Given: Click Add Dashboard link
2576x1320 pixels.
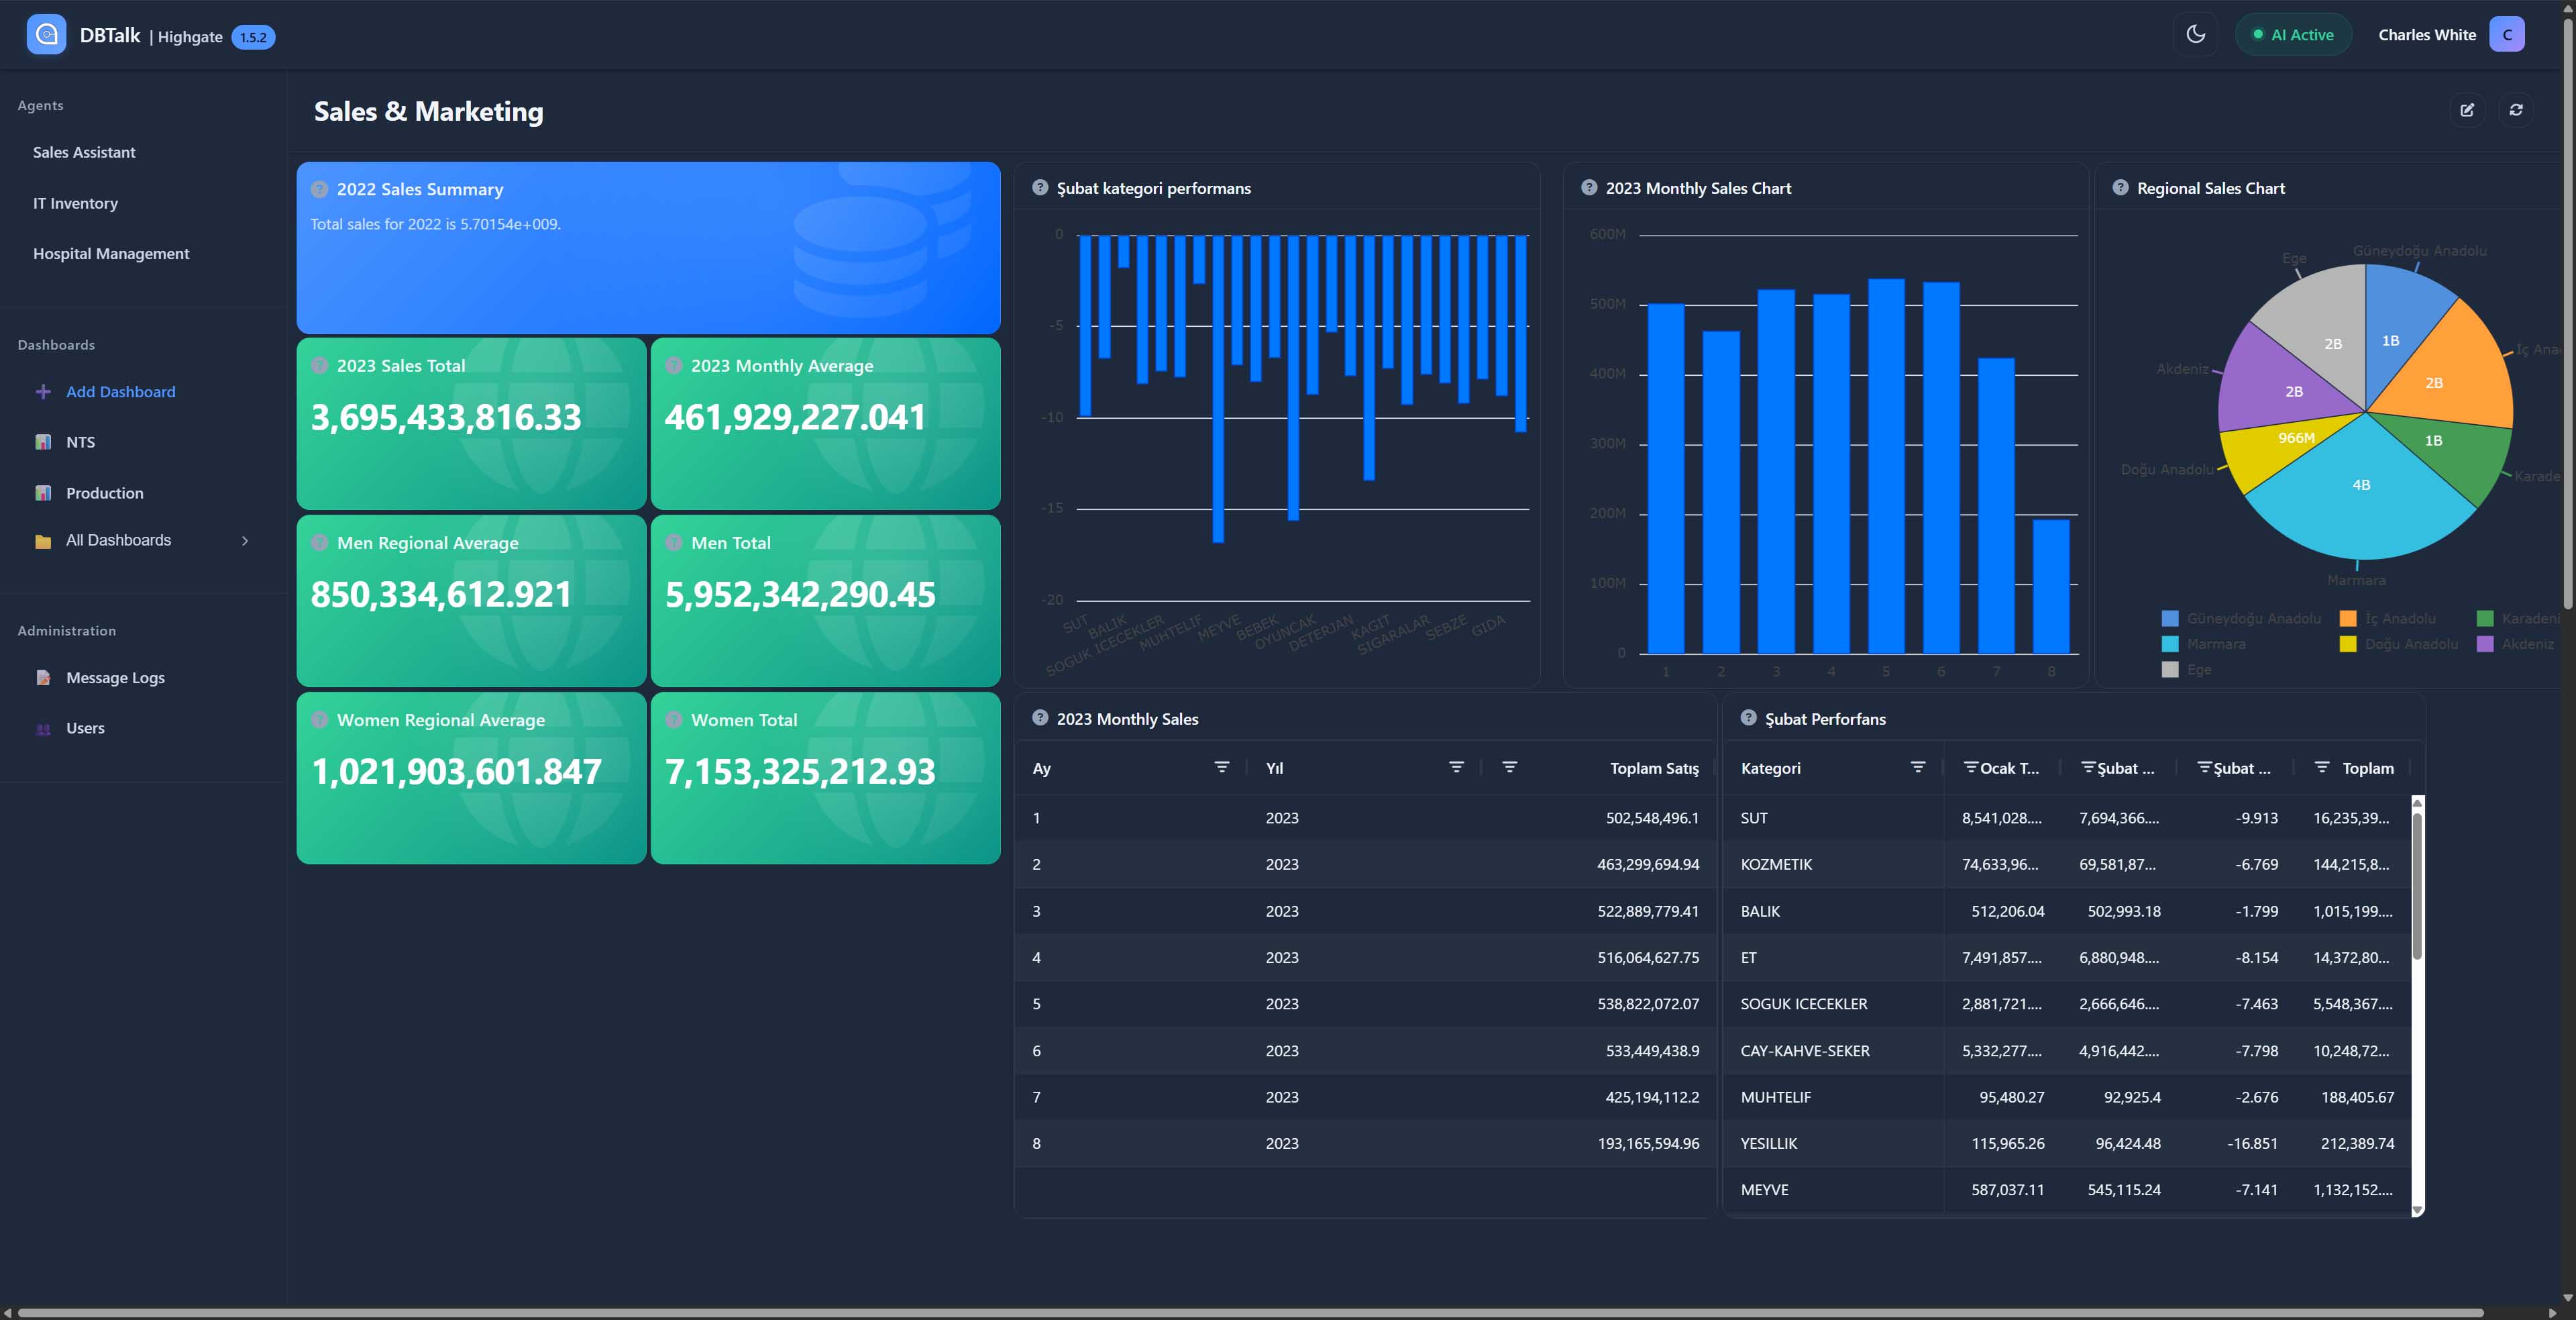Looking at the screenshot, I should [120, 392].
